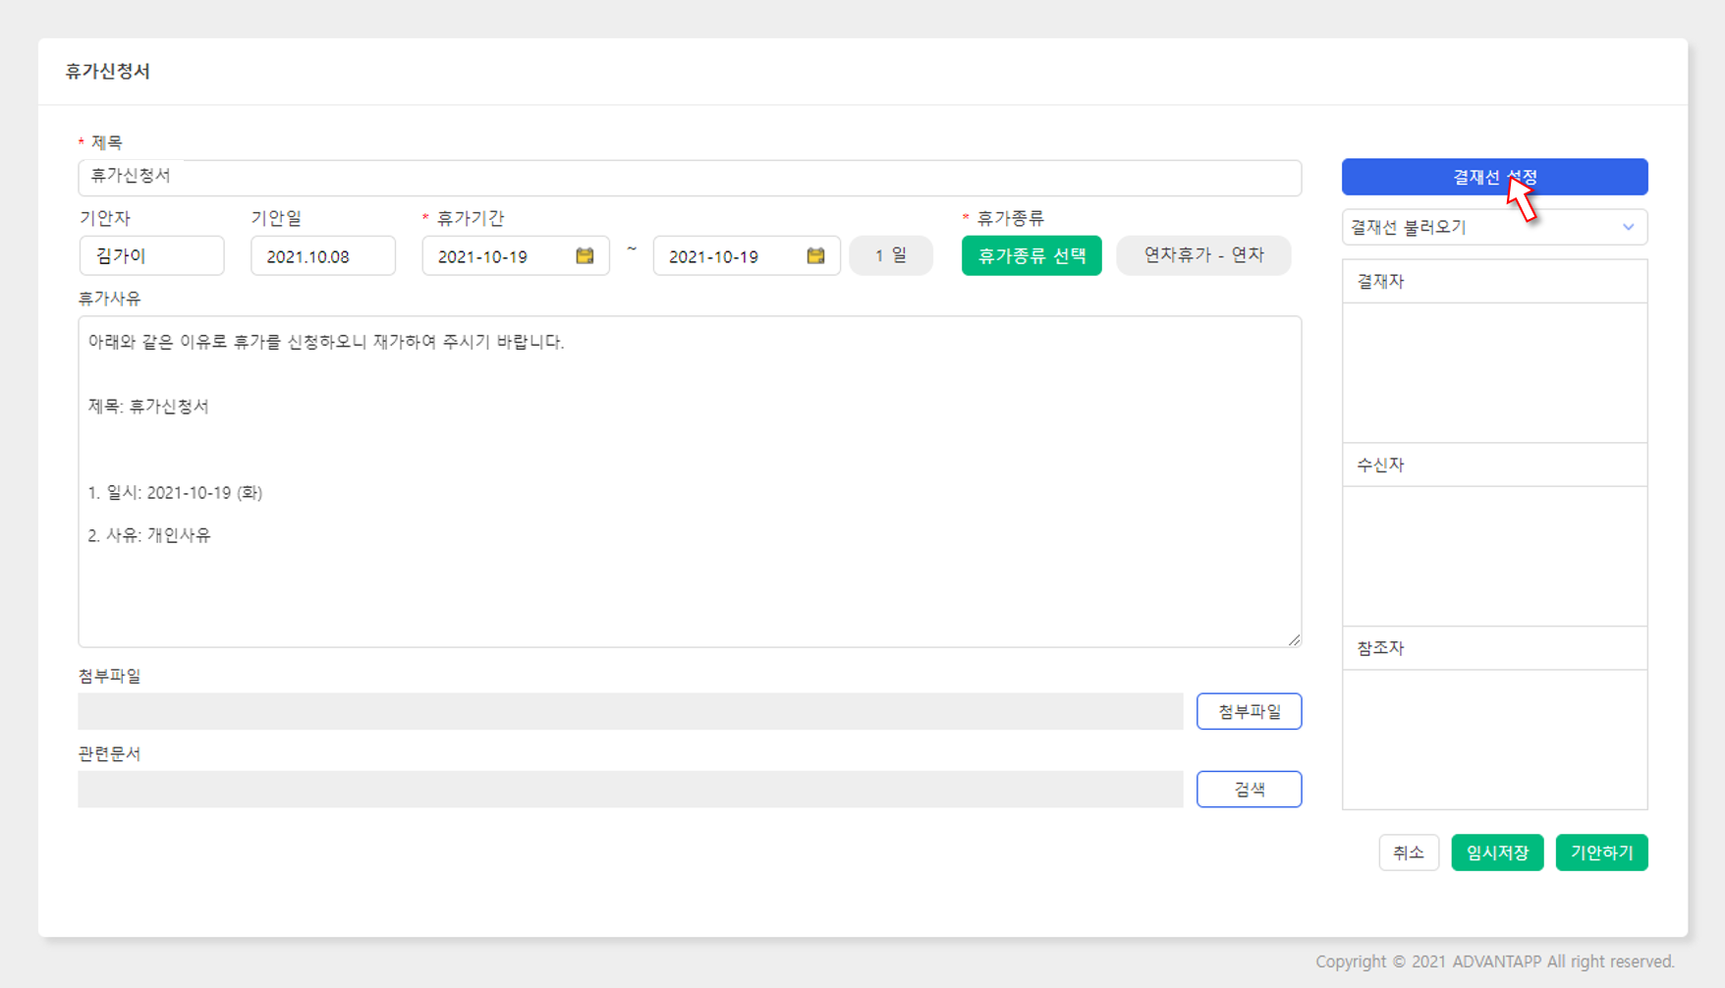Click the 1 일 duration indicator
1725x988 pixels.
coord(891,255)
